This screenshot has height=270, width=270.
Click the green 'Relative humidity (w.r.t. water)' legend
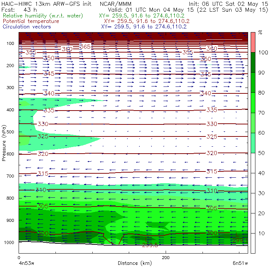click(x=43, y=16)
